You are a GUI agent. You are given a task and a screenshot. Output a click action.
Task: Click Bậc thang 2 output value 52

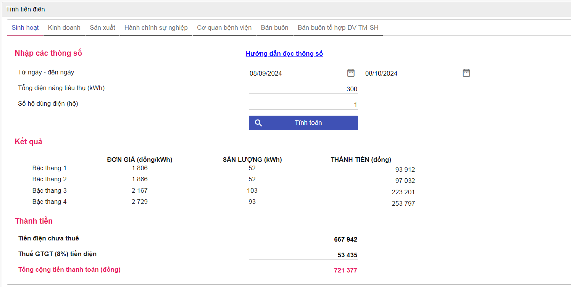(x=252, y=179)
